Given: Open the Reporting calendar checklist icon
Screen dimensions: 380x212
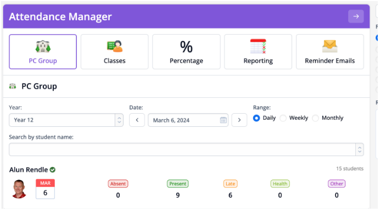Looking at the screenshot, I should tap(258, 46).
